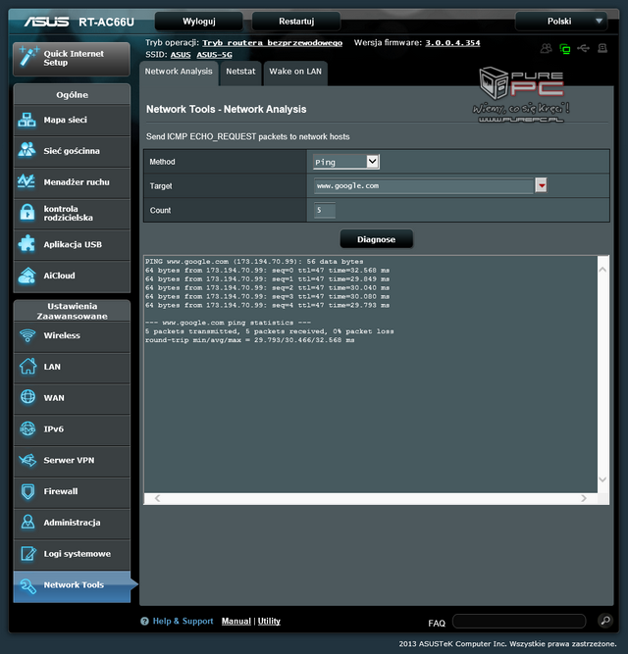Select the Administracja user icon
The width and height of the screenshot is (628, 654).
click(27, 523)
